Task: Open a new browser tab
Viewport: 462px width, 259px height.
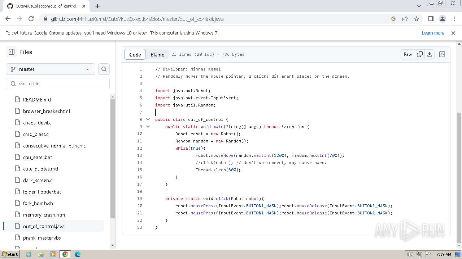Action: pos(97,6)
